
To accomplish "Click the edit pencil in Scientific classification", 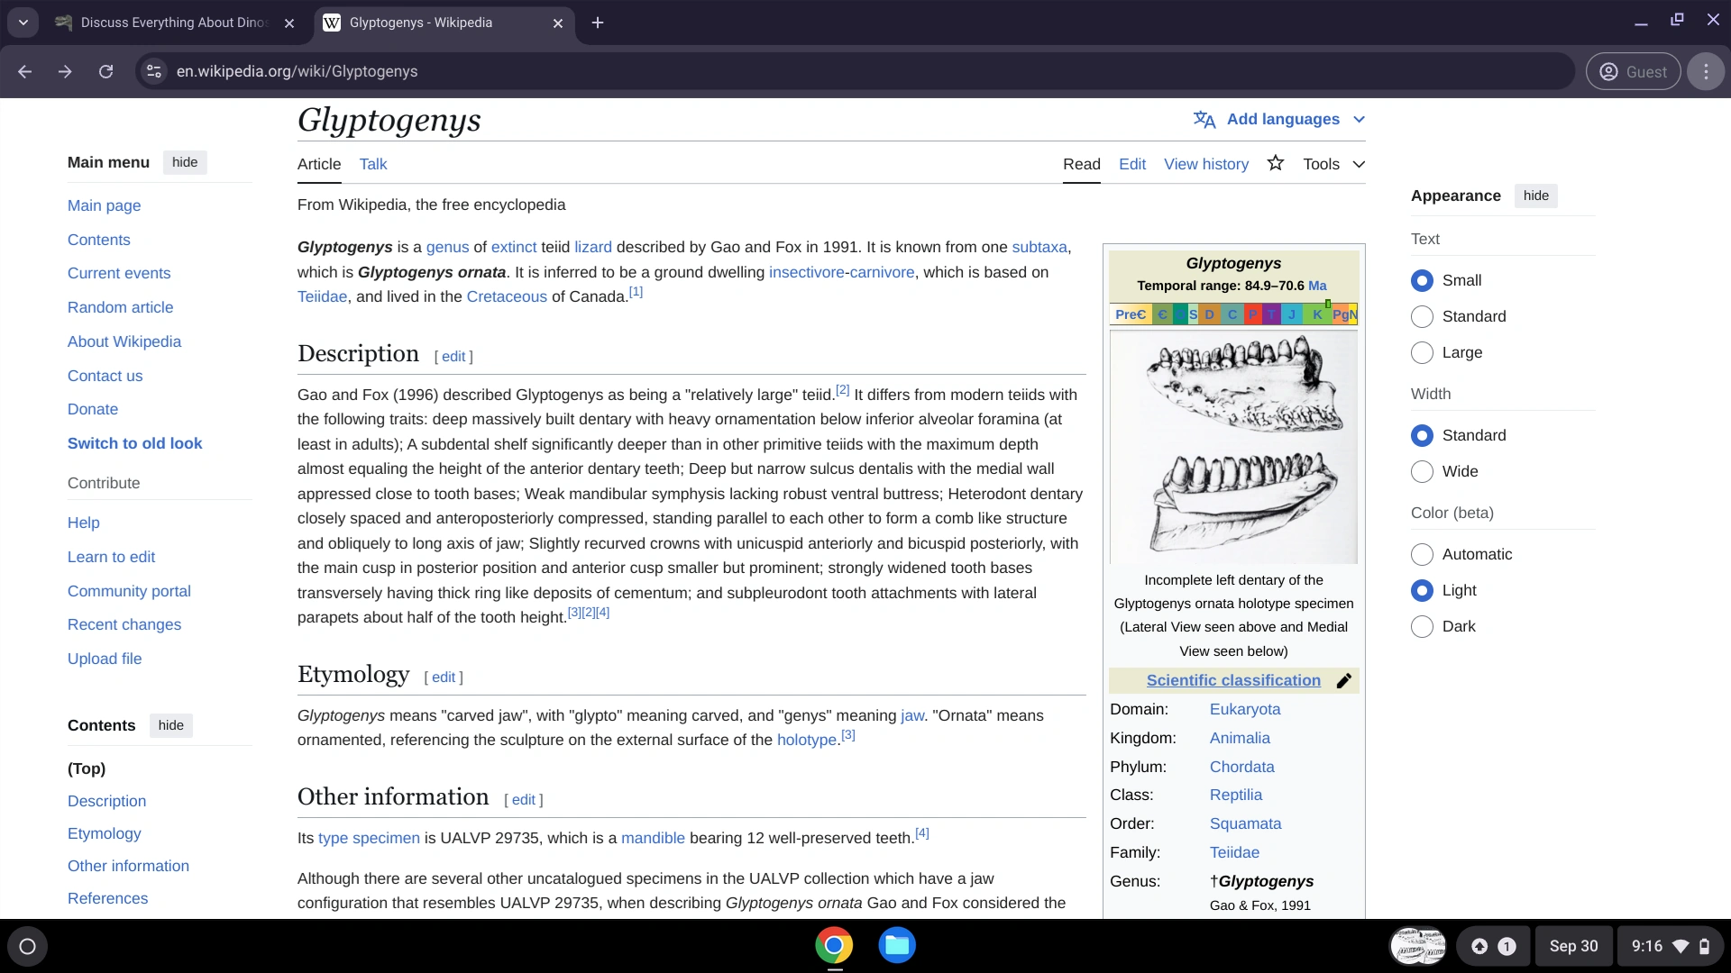I will point(1343,681).
